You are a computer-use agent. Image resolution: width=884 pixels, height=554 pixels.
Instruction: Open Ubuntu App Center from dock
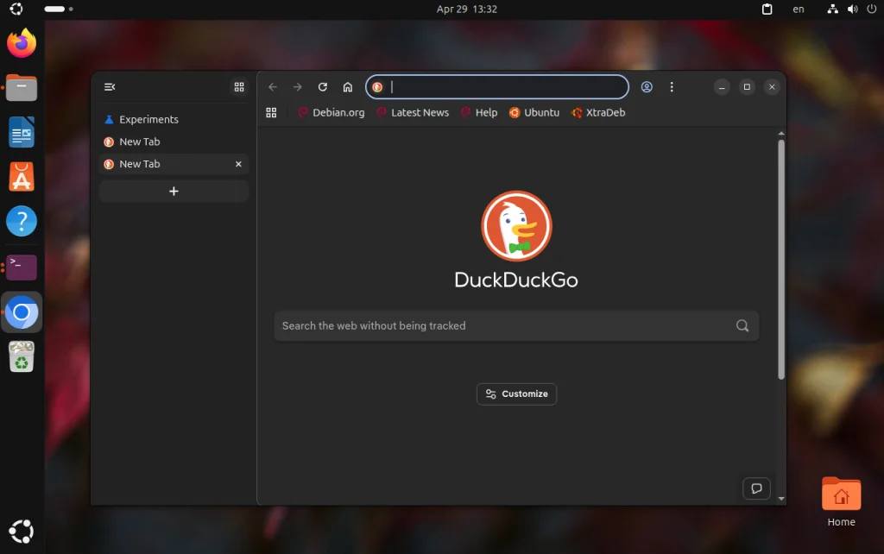click(22, 177)
